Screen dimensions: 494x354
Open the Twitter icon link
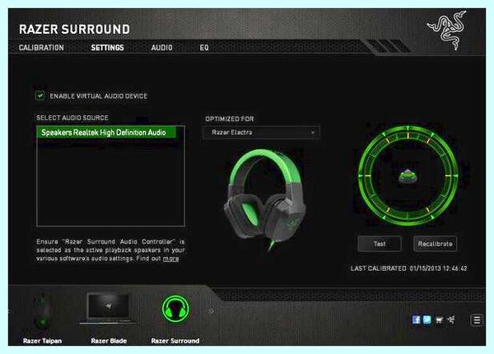[427, 320]
